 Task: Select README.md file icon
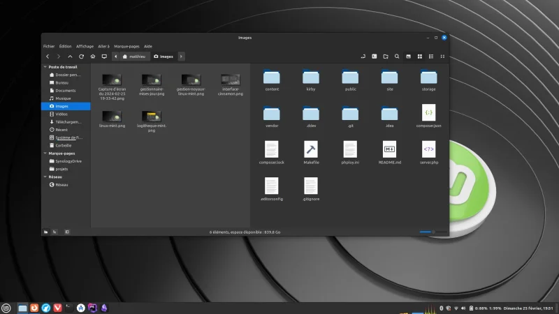[389, 149]
